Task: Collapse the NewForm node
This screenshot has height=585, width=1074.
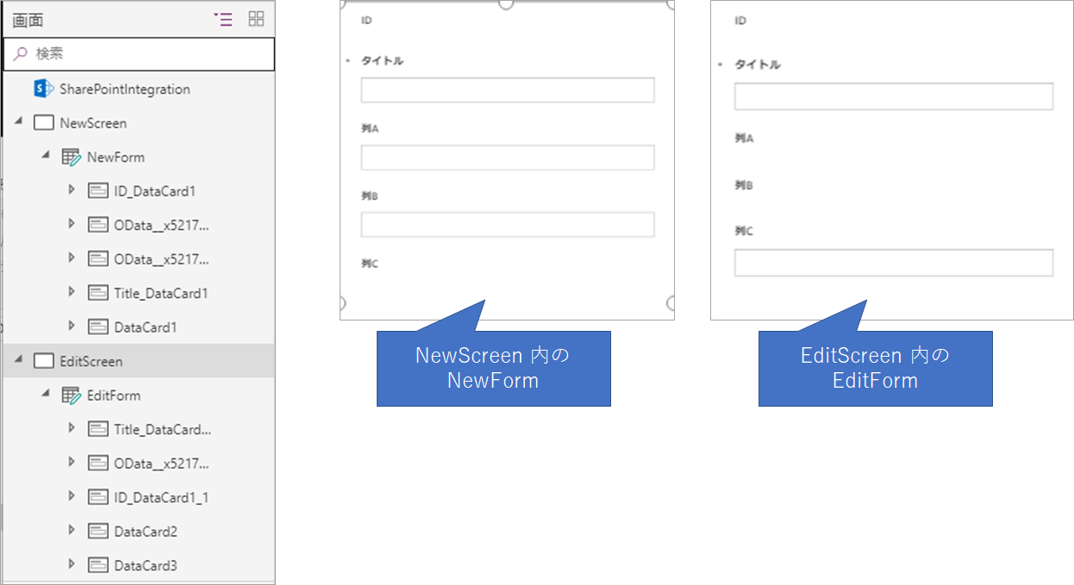Action: coord(47,156)
